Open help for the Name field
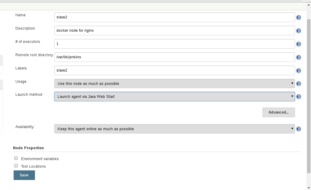Image resolution: width=311 pixels, height=190 pixels. (x=298, y=18)
